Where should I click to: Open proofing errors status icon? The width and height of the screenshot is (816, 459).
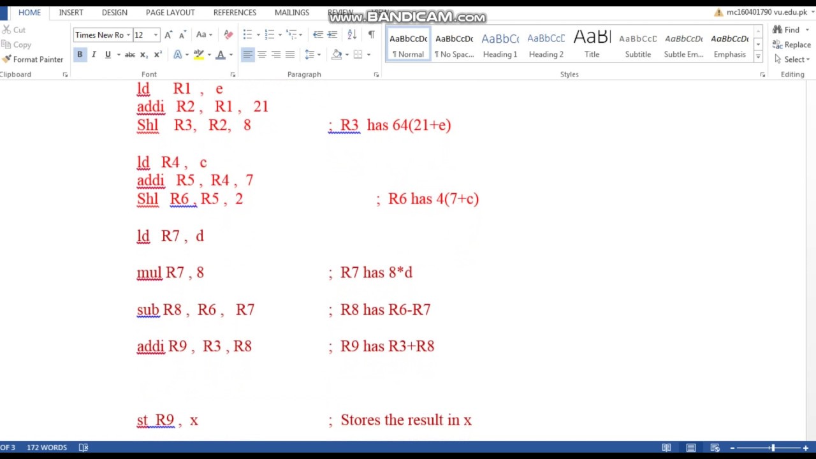point(84,448)
